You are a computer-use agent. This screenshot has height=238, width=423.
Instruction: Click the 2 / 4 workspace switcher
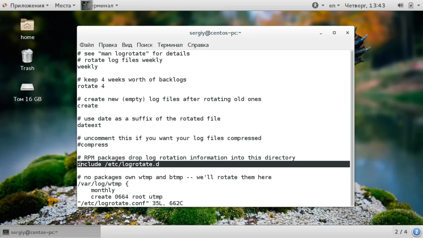click(x=401, y=232)
